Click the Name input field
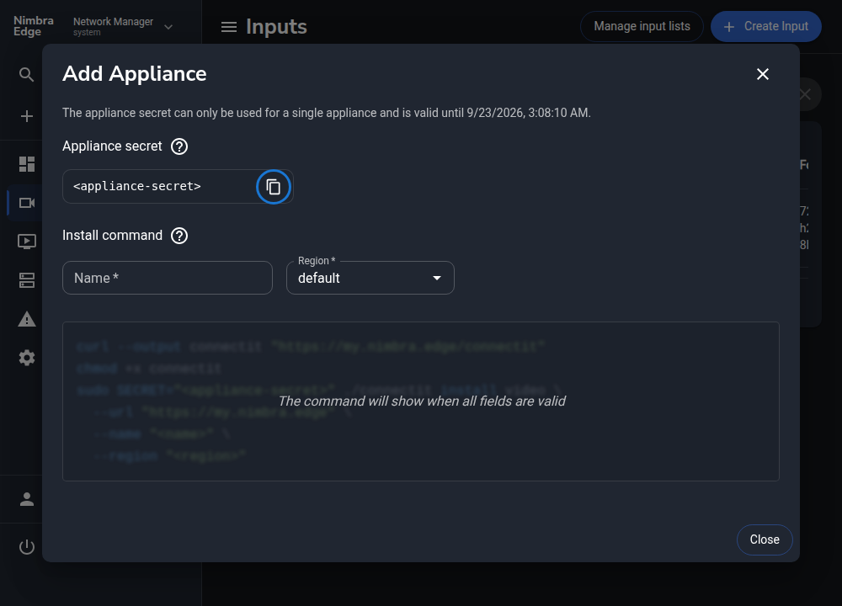This screenshot has height=606, width=842. click(x=168, y=278)
